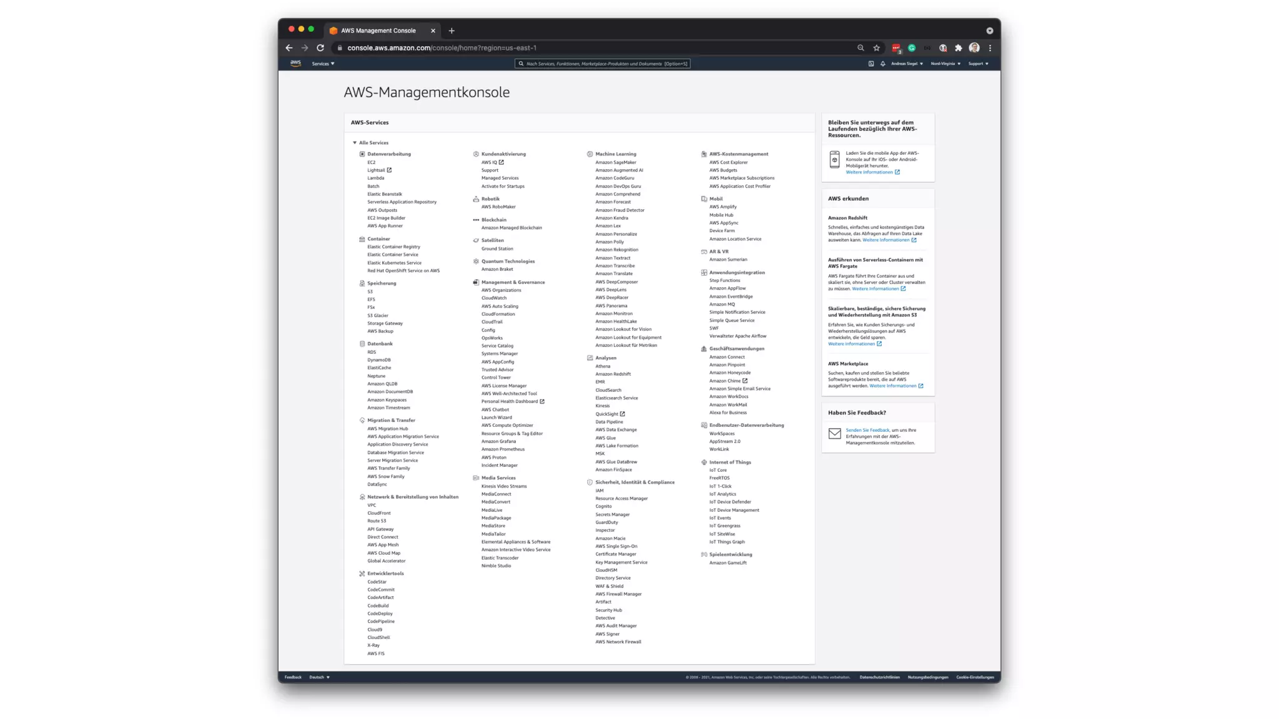
Task: Open the Nord-Virginia region dropdown
Action: [x=946, y=64]
